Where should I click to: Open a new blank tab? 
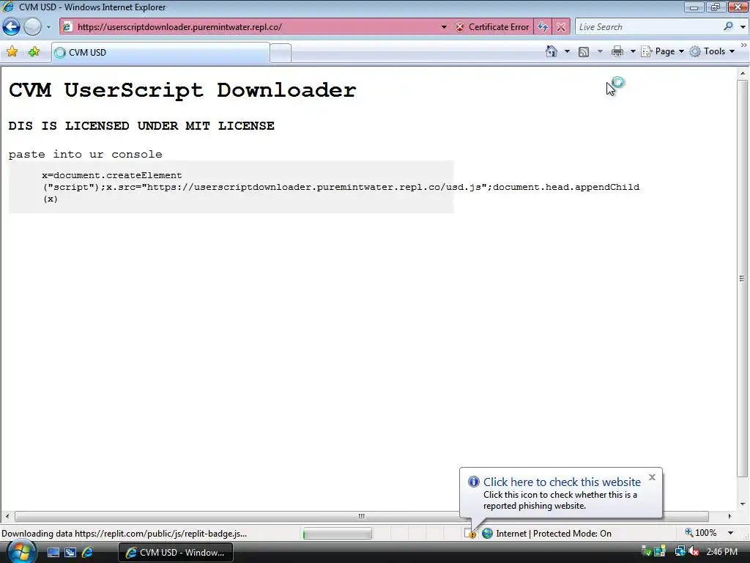pos(281,53)
